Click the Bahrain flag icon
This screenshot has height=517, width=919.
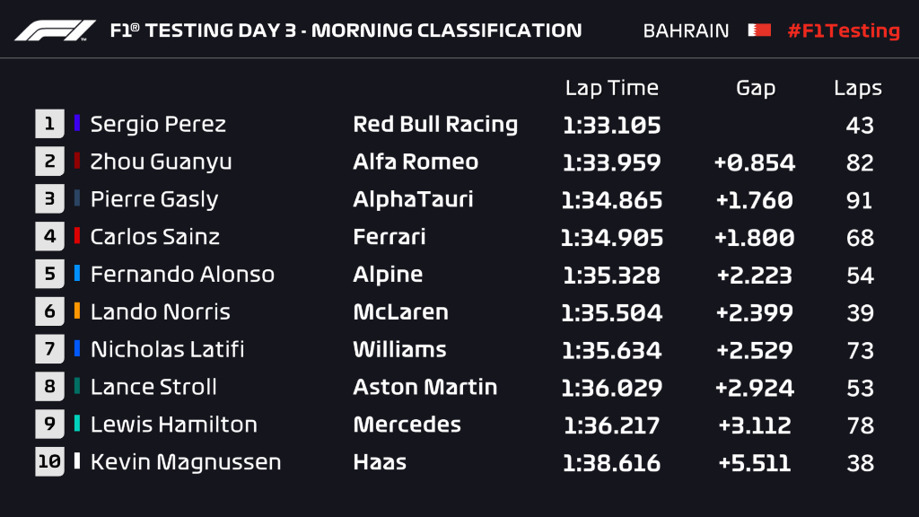pyautogui.click(x=758, y=31)
